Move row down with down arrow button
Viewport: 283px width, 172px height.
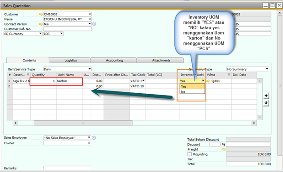266,103
